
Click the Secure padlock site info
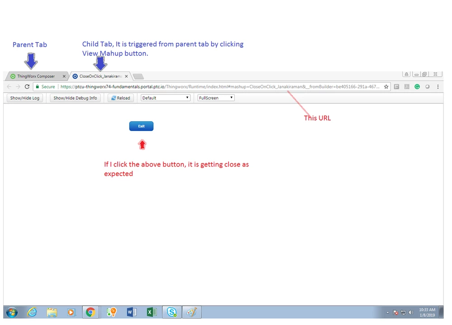(45, 87)
